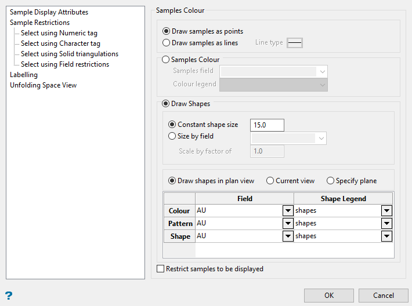Open the Shape row legend dropdown
Image resolution: width=412 pixels, height=306 pixels.
point(386,236)
